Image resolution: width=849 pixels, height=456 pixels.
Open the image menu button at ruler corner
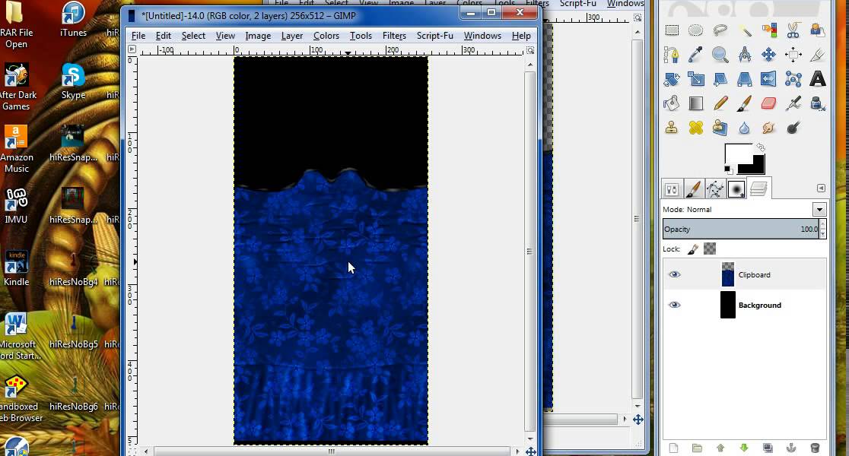132,49
